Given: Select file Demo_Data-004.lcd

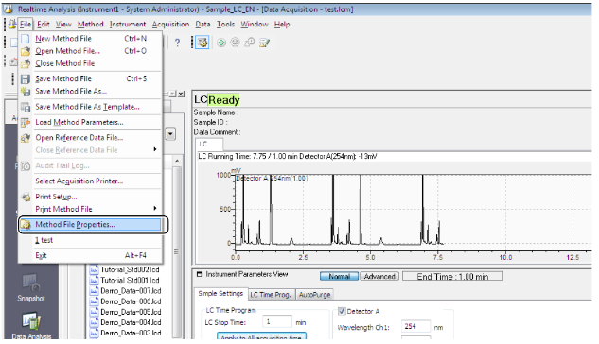Looking at the screenshot, I should [131, 322].
